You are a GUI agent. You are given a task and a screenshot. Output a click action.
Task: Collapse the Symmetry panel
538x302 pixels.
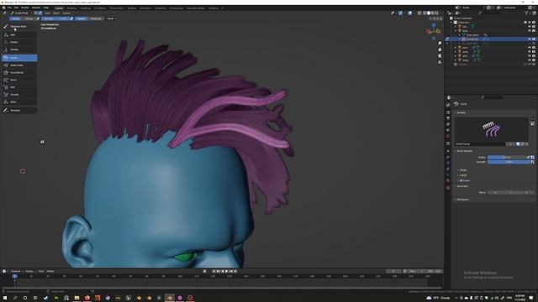462,186
